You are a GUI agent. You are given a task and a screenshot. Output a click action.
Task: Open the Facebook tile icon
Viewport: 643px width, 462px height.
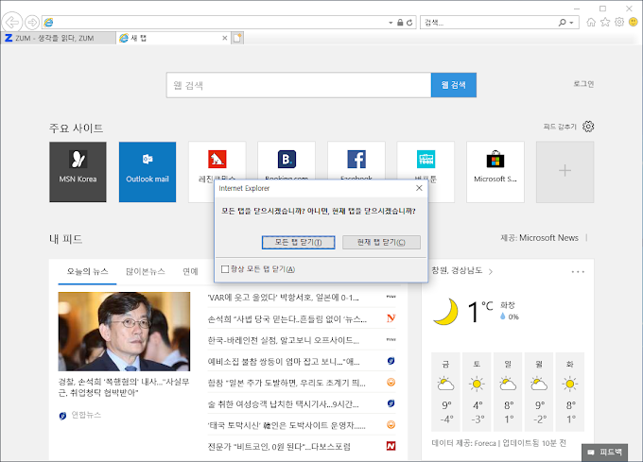coord(356,160)
